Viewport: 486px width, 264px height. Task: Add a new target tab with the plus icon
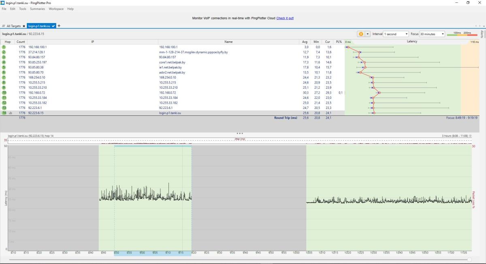point(59,26)
